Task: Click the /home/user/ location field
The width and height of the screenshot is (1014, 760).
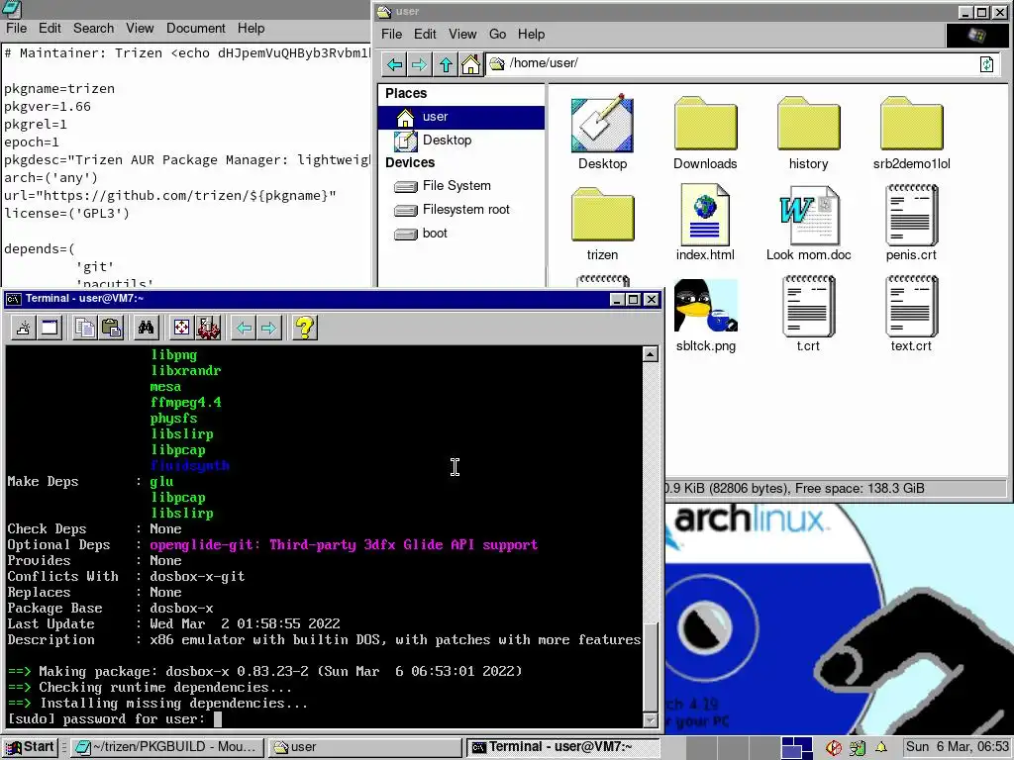Action: [743, 63]
